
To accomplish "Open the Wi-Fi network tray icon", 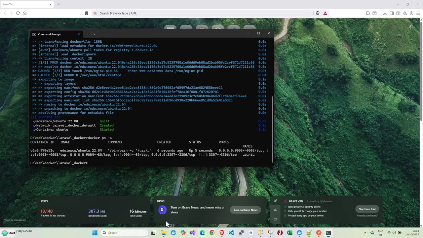I will coord(389,233).
